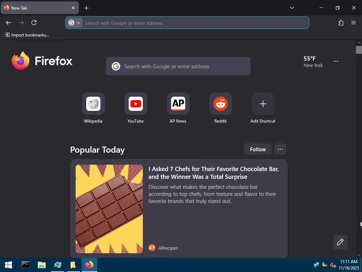
Task: Click the pencil customize page button
Action: pyautogui.click(x=340, y=242)
